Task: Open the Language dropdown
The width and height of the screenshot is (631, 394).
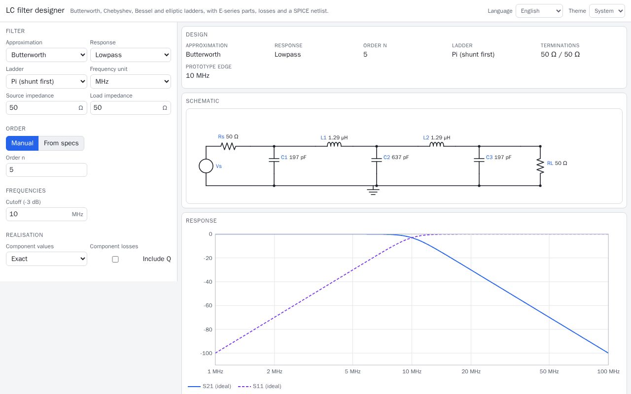Action: click(x=539, y=11)
